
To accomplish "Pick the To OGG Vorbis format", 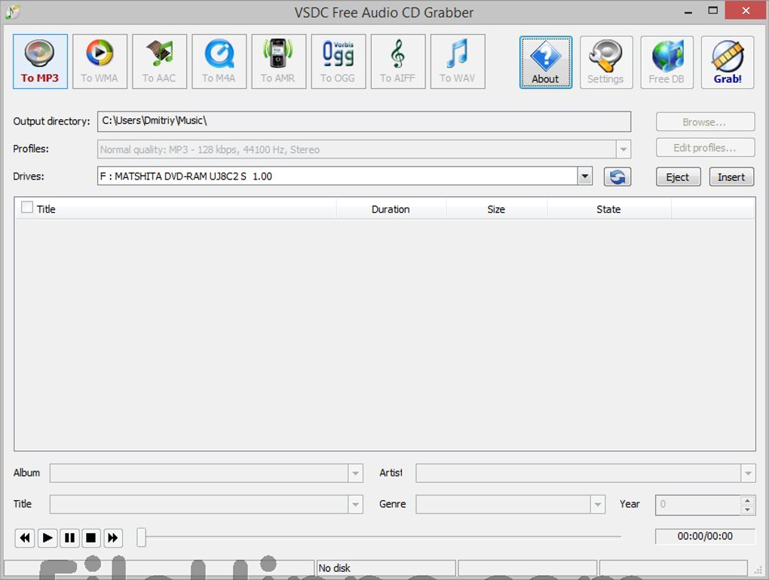I will tap(338, 61).
